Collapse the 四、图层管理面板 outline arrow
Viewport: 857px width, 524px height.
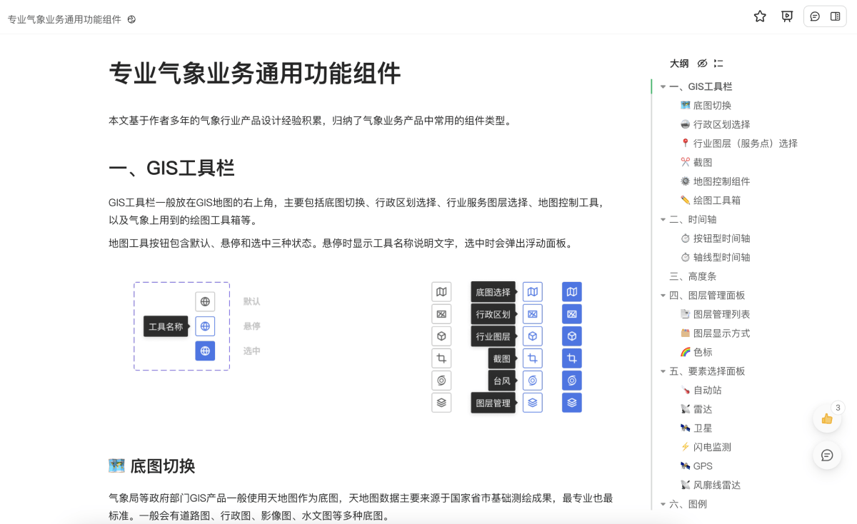[663, 296]
